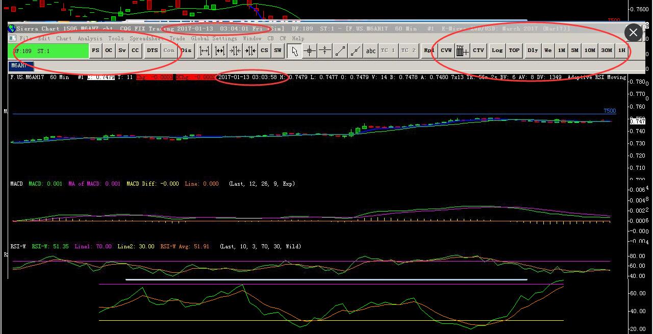The height and width of the screenshot is (334, 653).
Task: Click the RSI-W study label
Action: pos(18,246)
